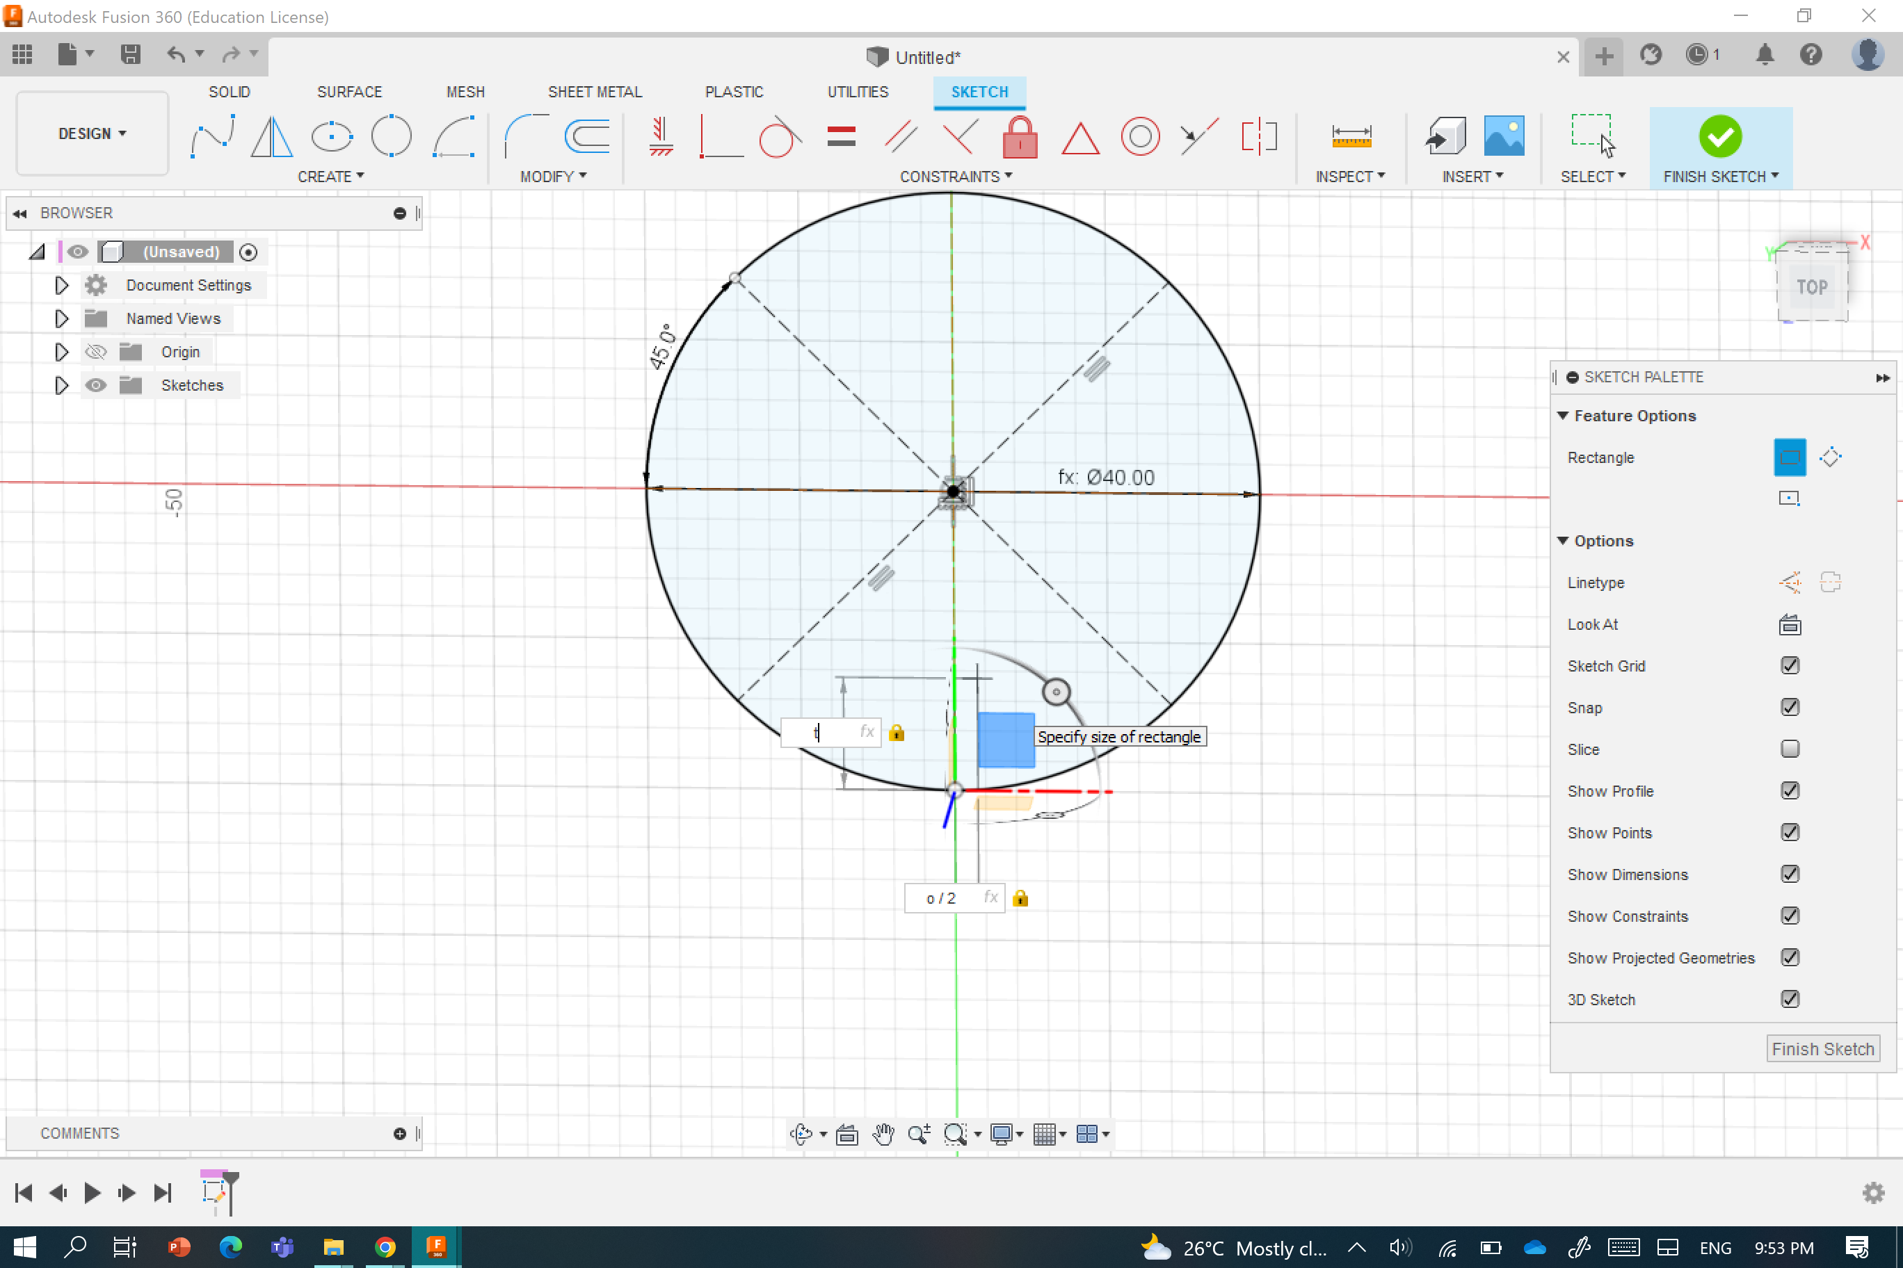Click the Concentric constraint icon
The height and width of the screenshot is (1268, 1903).
point(1139,136)
